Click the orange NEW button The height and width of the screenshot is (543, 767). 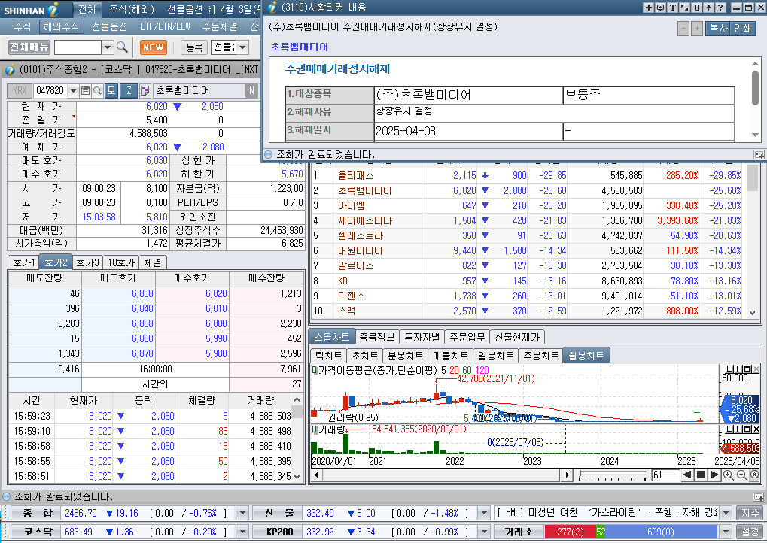(153, 47)
